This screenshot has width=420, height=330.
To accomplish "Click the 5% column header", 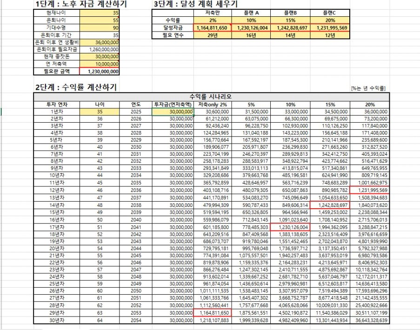I will click(x=251, y=105).
